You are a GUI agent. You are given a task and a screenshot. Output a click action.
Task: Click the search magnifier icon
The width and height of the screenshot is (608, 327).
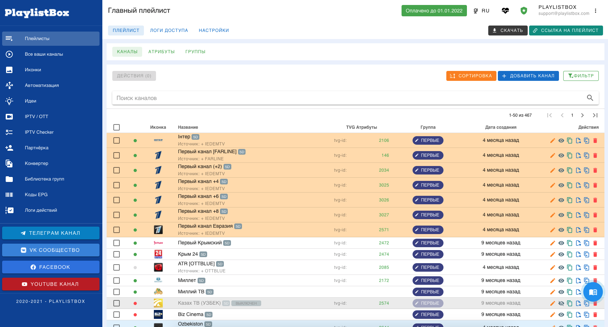[590, 98]
